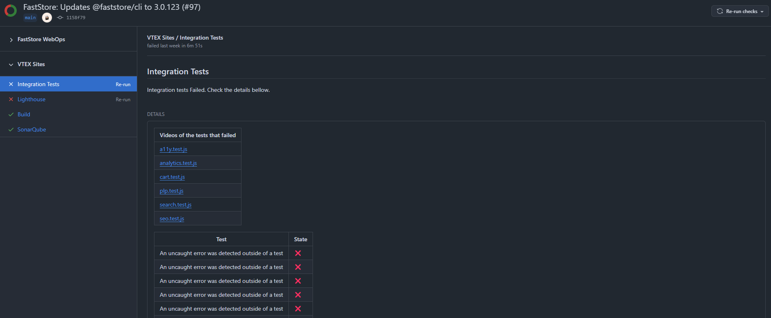Click fifth 'An uncaught error was detected' row text
This screenshot has width=771, height=318.
click(x=221, y=309)
